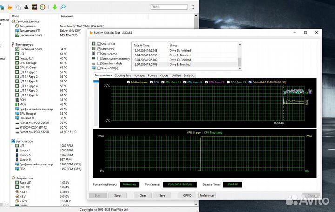Viewport: 335px width, 212px height.
Task: Click the user silhouette toolbar icon
Action: point(26,7)
